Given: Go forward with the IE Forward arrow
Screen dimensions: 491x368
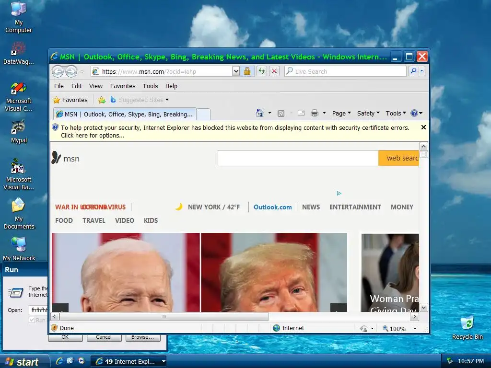Looking at the screenshot, I should 71,72.
